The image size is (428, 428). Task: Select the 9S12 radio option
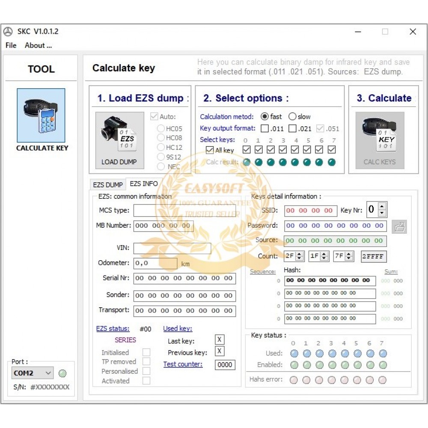pyautogui.click(x=161, y=157)
